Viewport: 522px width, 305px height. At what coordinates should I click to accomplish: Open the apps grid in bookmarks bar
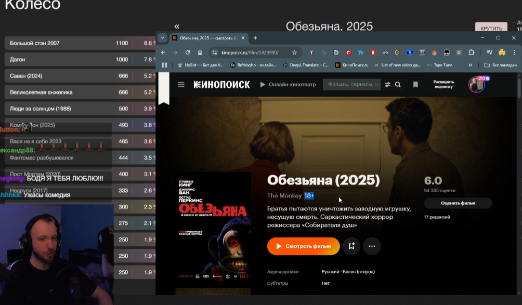click(x=164, y=65)
